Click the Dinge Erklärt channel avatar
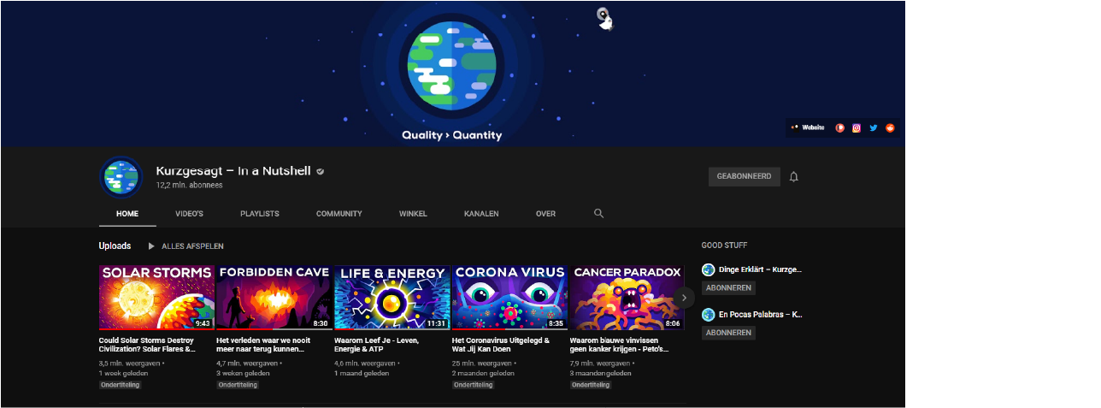1101x408 pixels. click(708, 269)
